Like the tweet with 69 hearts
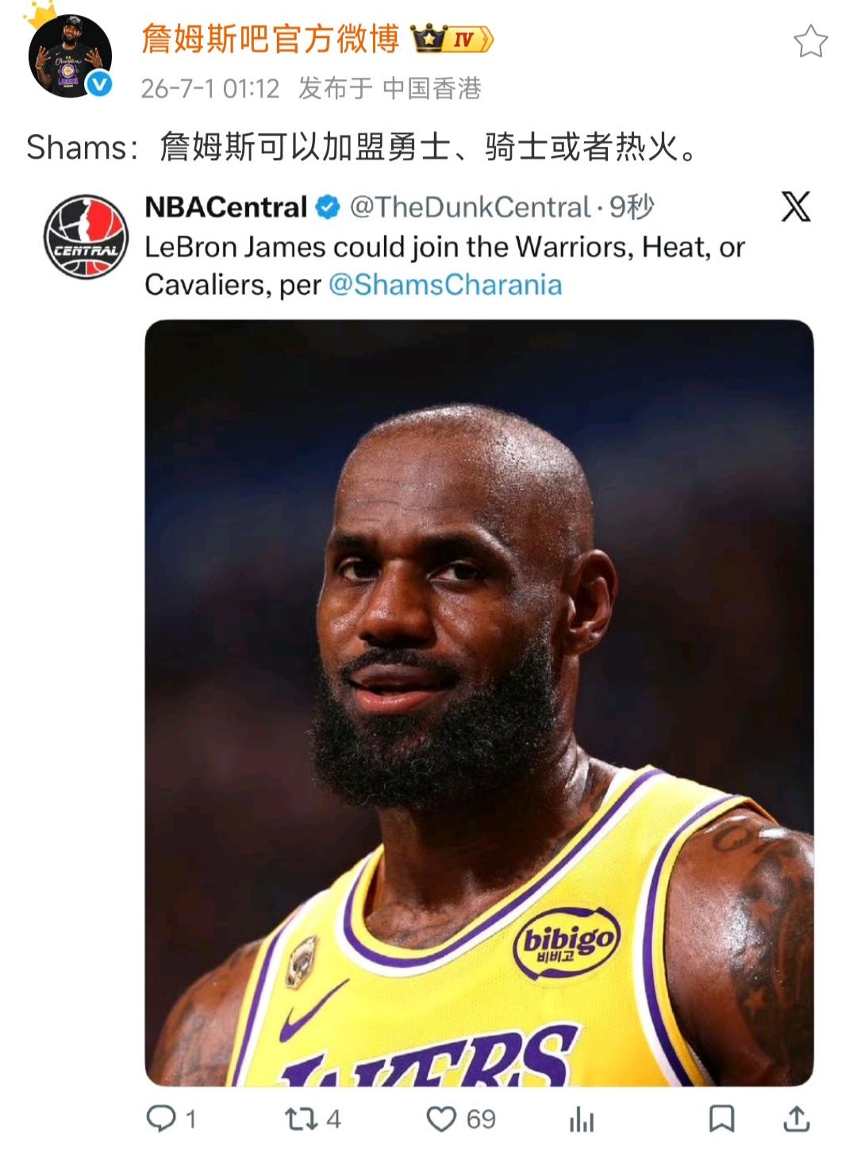Screen dimensions: 857x1152 [441, 1119]
